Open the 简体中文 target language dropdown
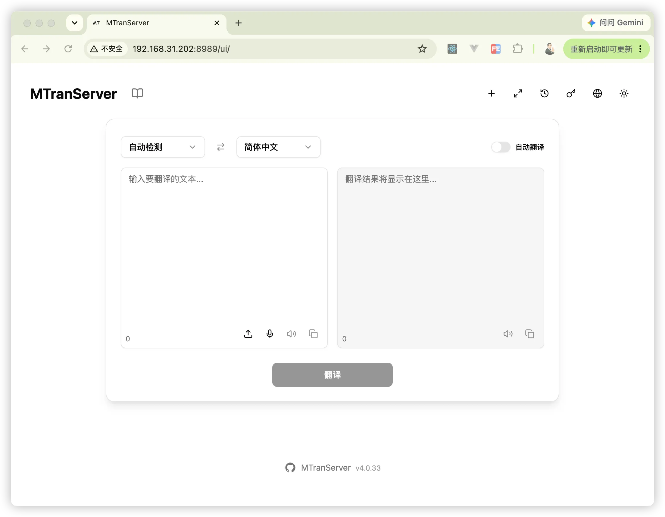 pyautogui.click(x=278, y=147)
